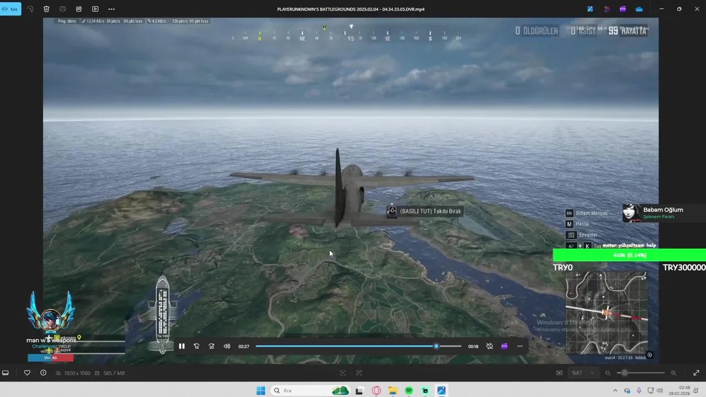Mute the video volume

pos(227,346)
